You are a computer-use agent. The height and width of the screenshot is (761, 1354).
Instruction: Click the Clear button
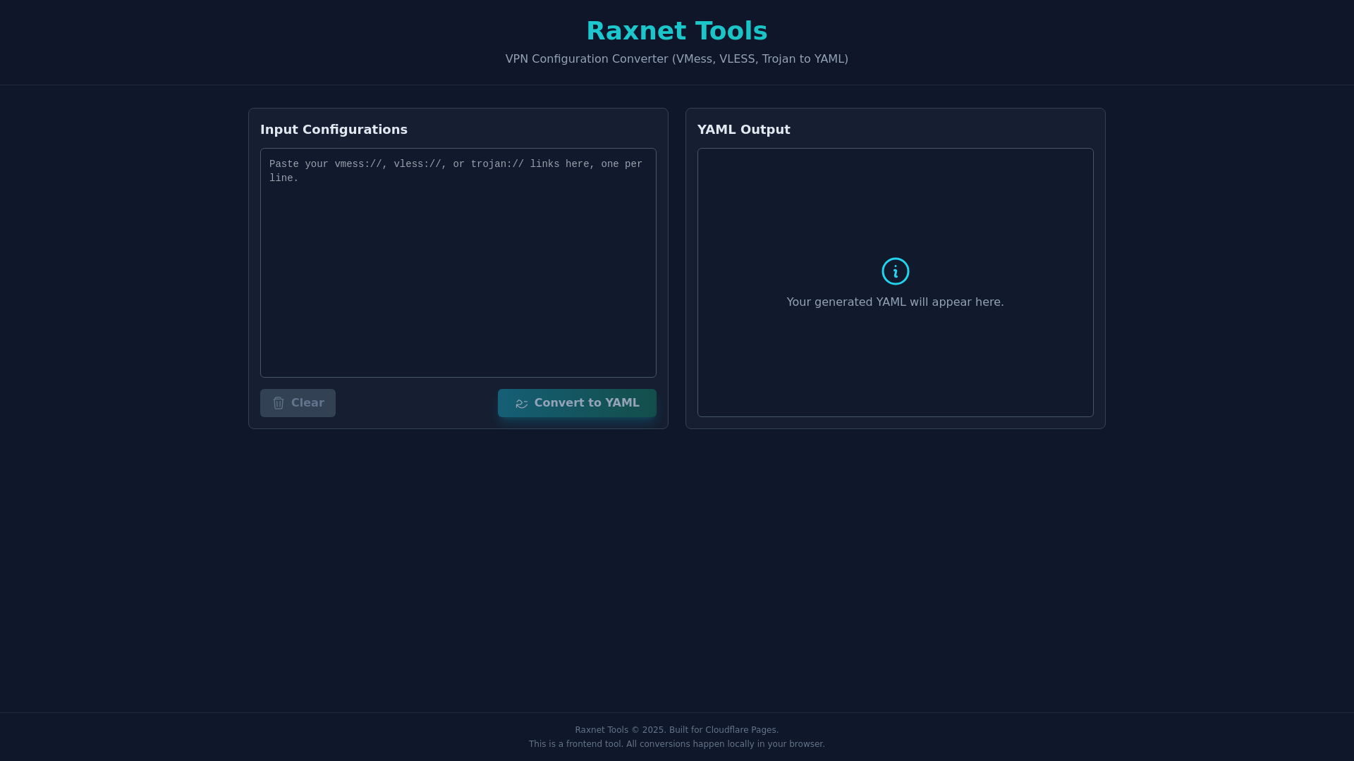click(298, 403)
